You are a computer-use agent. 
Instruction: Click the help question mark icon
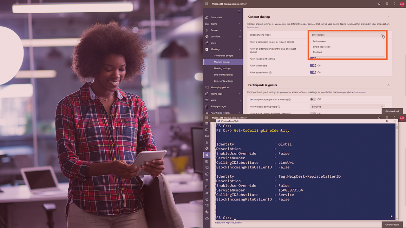click(395, 4)
